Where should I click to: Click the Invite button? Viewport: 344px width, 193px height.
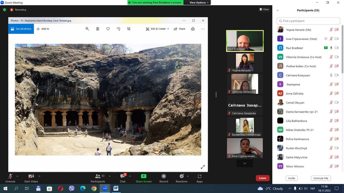click(292, 178)
